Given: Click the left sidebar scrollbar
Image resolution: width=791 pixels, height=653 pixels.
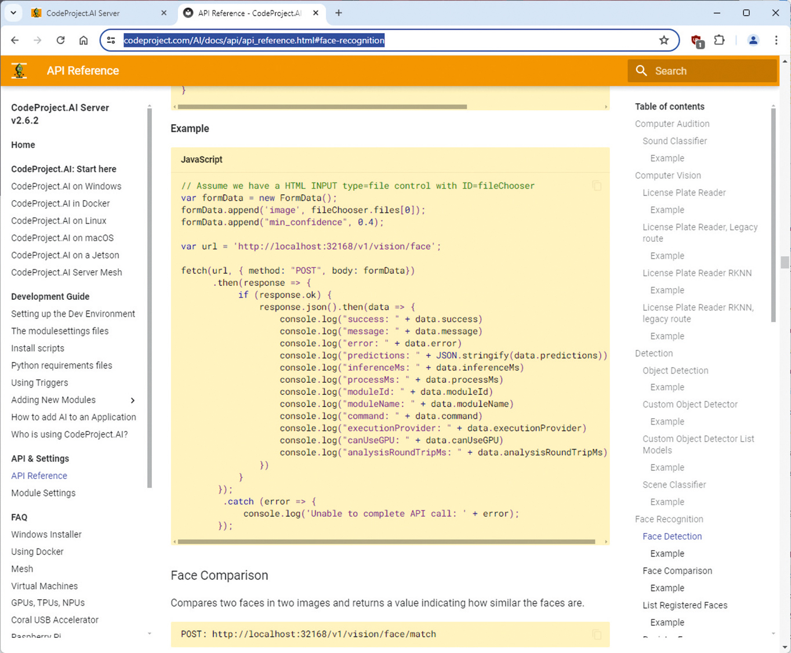Looking at the screenshot, I should (x=150, y=299).
